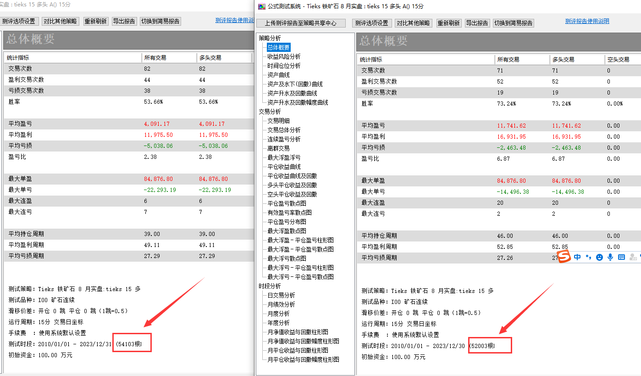Click the greyed IME user account icon
The width and height of the screenshot is (641, 376).
[x=633, y=258]
